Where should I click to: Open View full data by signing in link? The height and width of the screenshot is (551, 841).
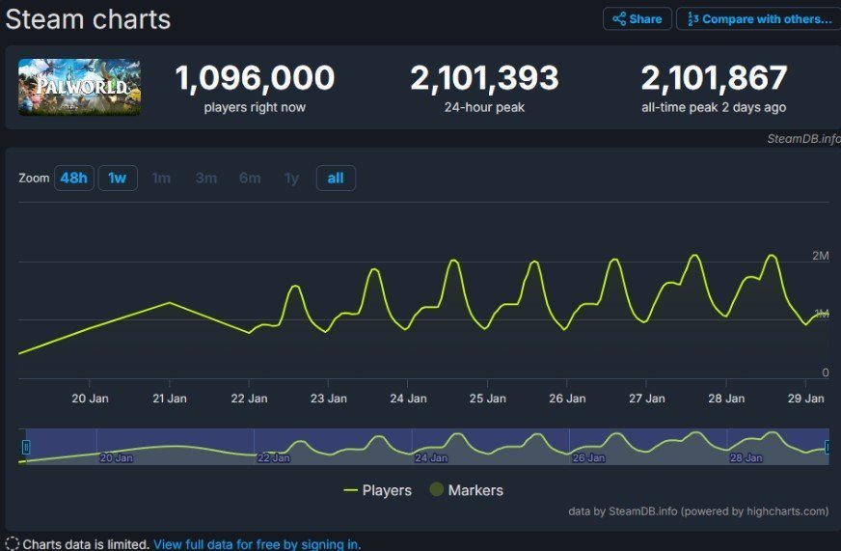(257, 544)
